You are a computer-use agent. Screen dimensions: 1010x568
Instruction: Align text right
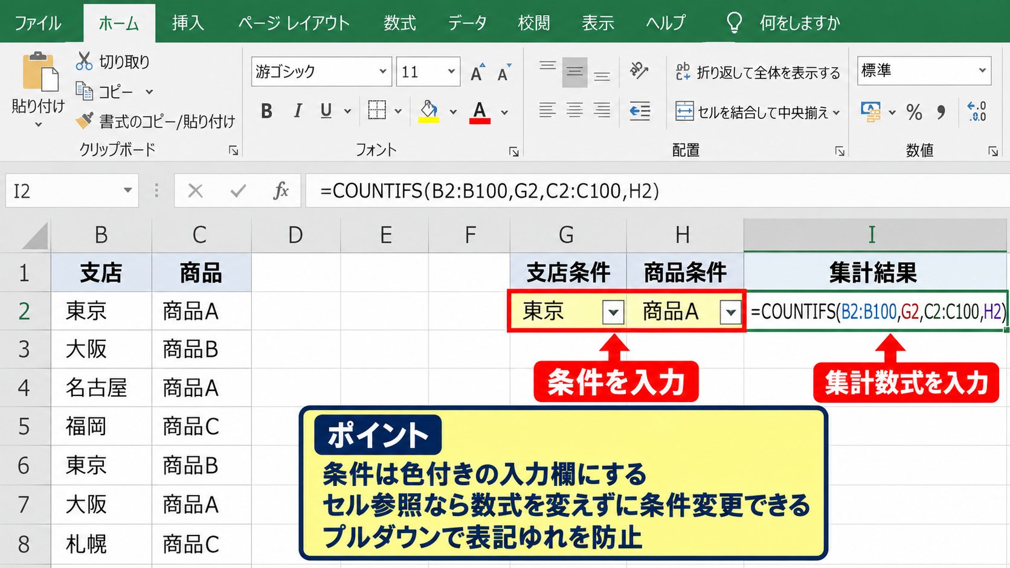click(602, 110)
